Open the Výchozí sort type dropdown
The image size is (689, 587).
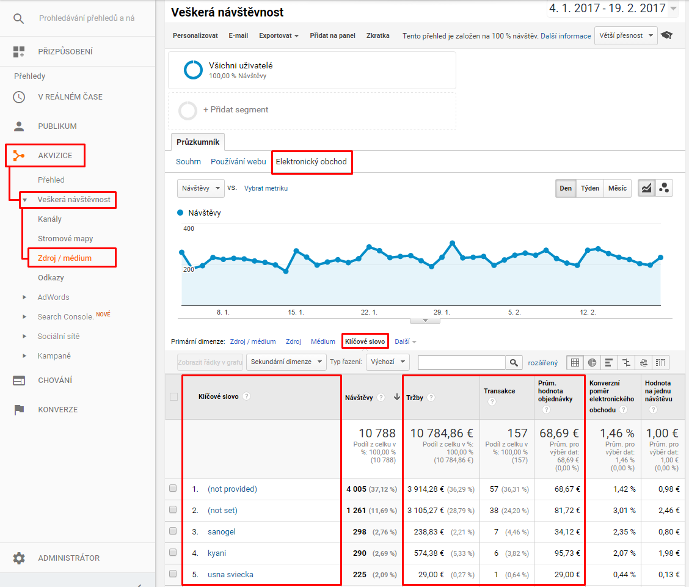387,362
